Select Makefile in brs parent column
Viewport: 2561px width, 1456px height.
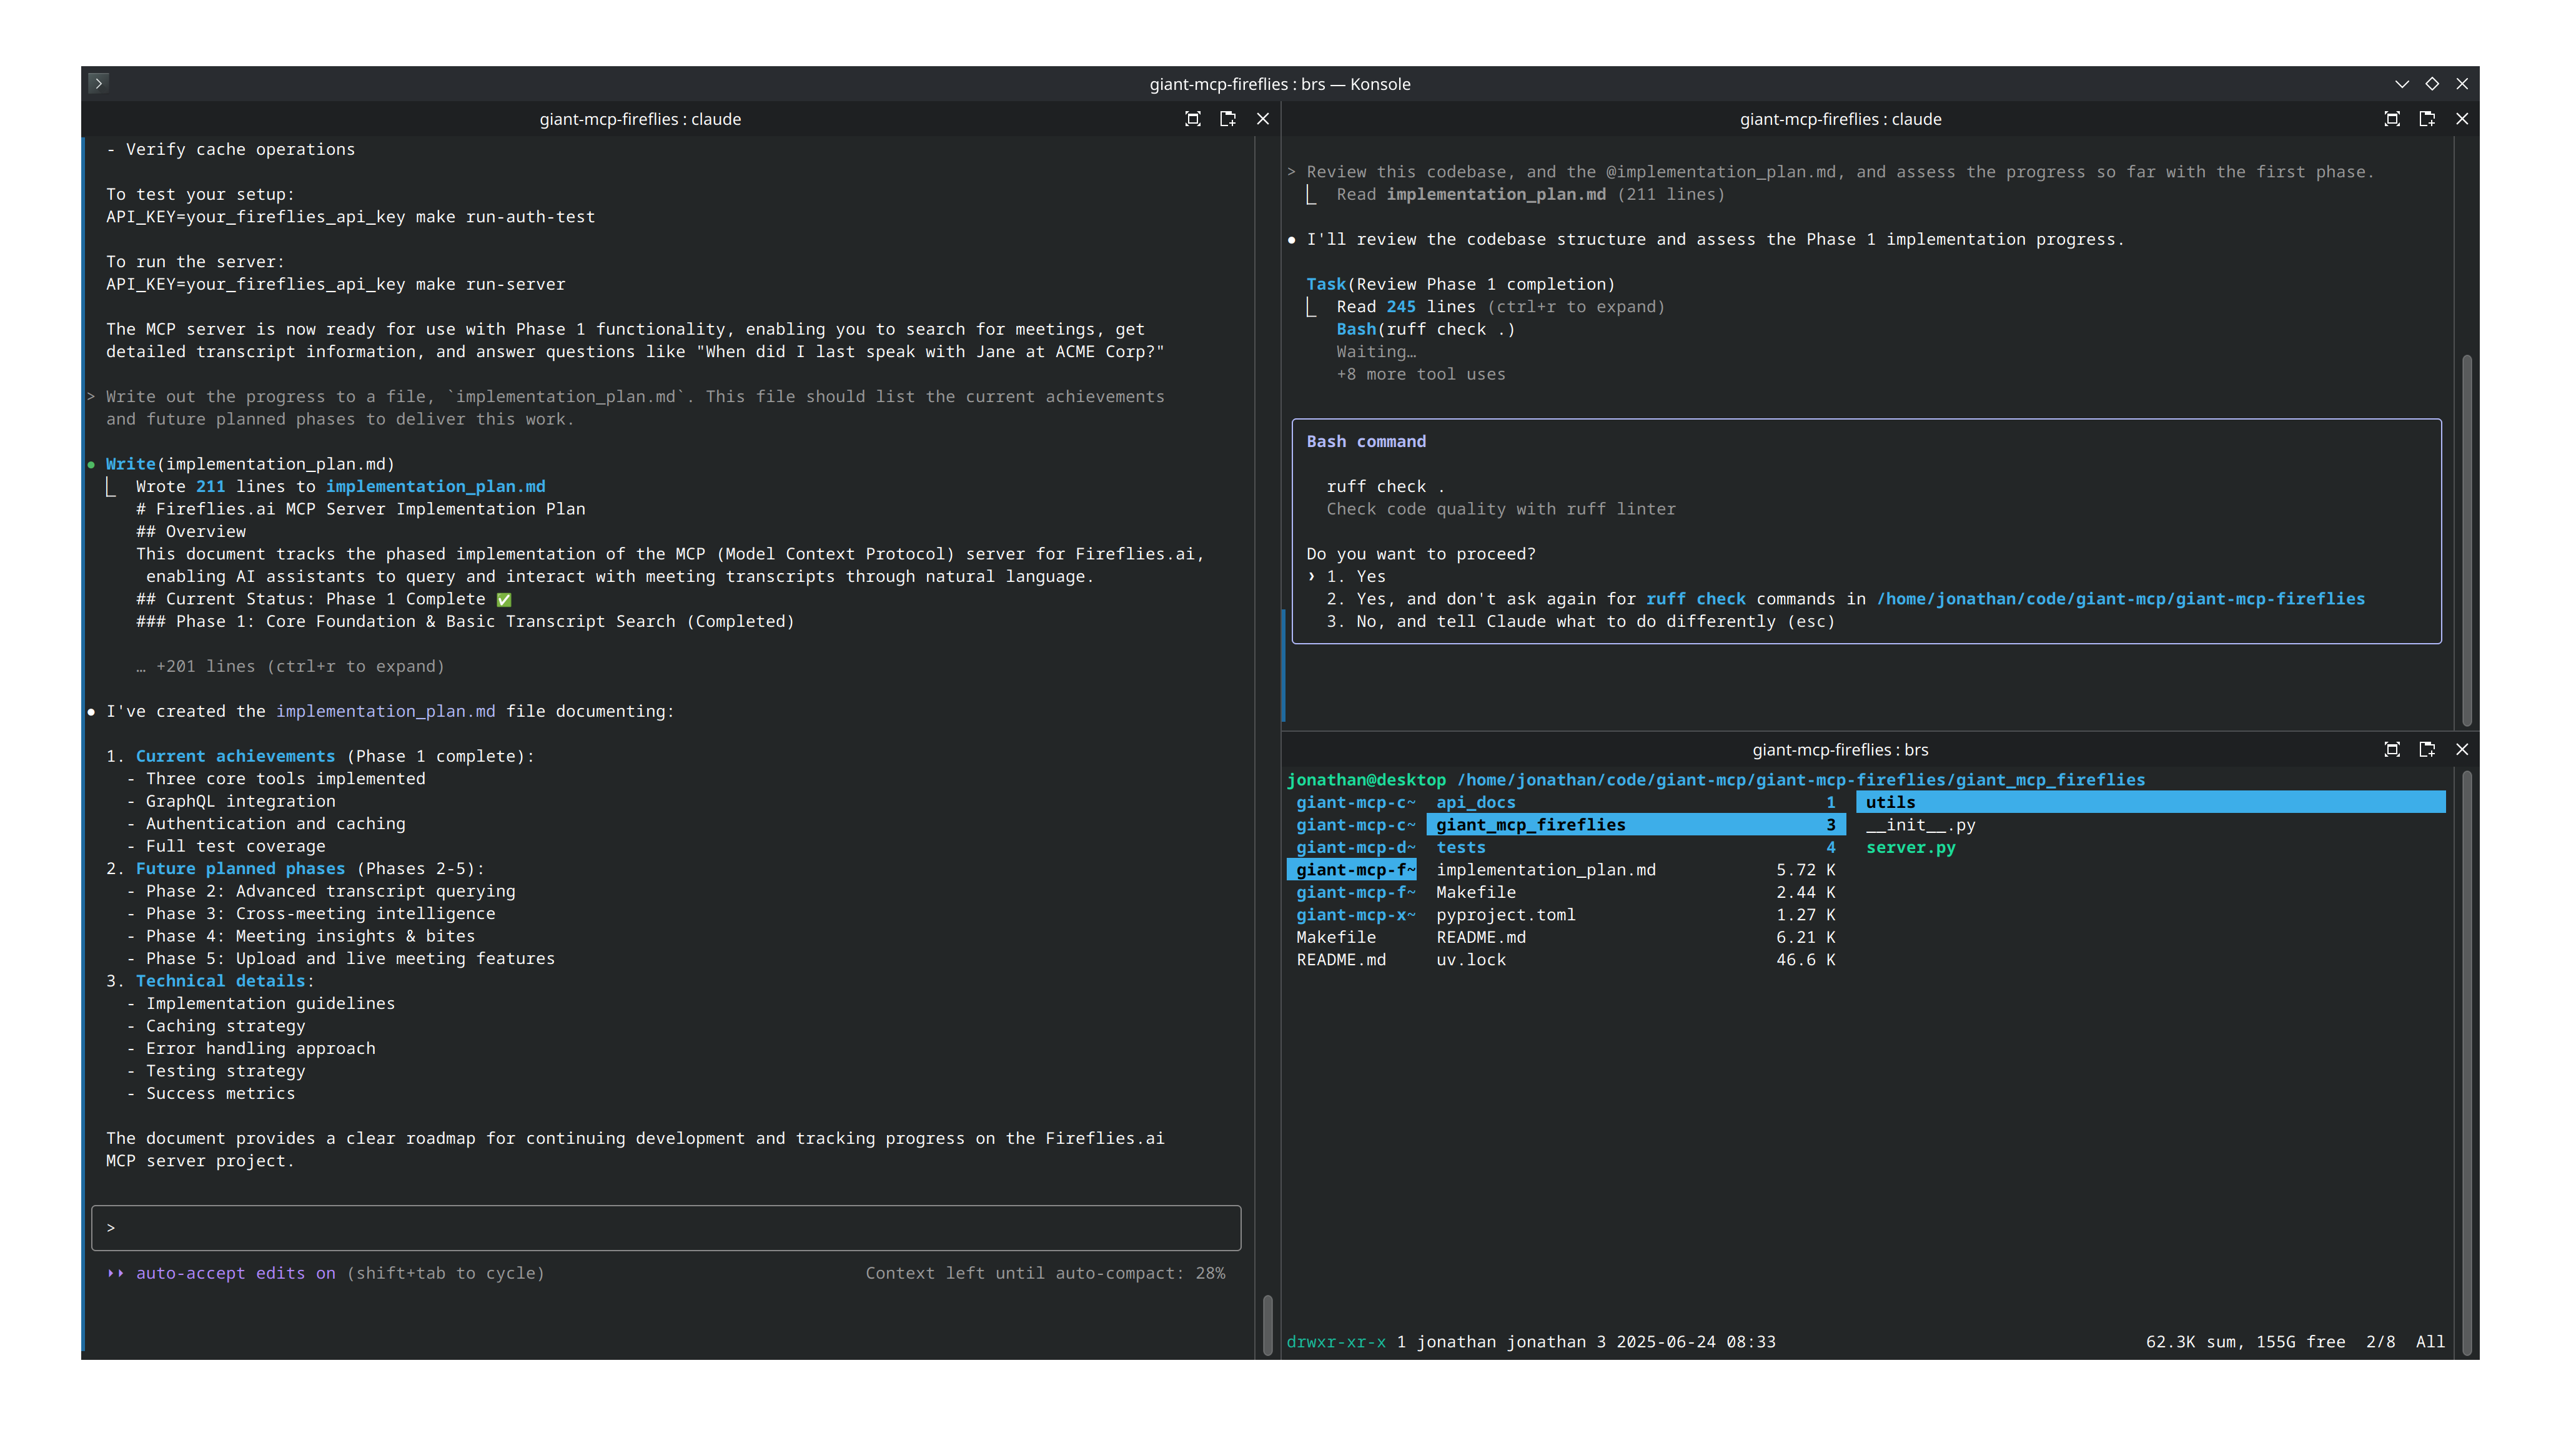coord(1335,937)
